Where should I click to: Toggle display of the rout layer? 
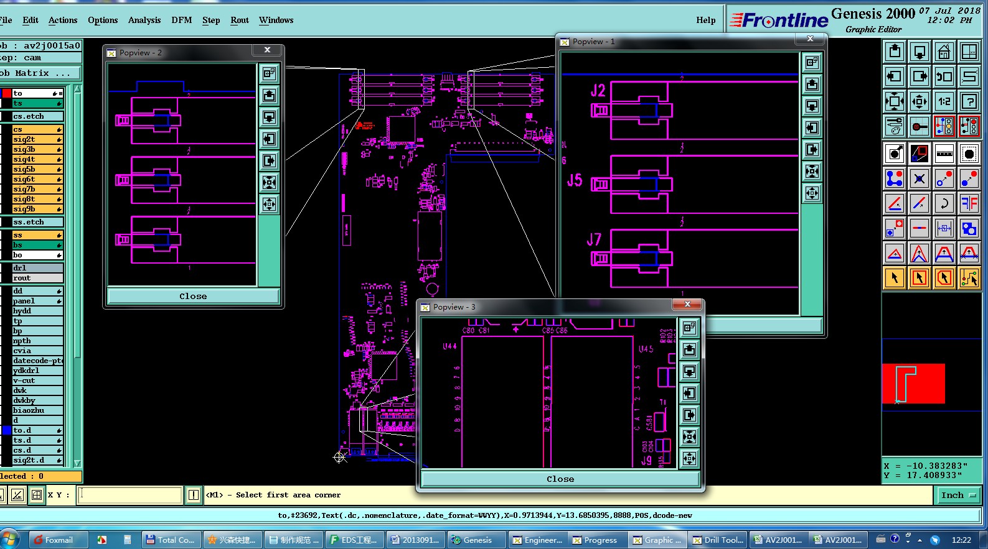(37, 278)
